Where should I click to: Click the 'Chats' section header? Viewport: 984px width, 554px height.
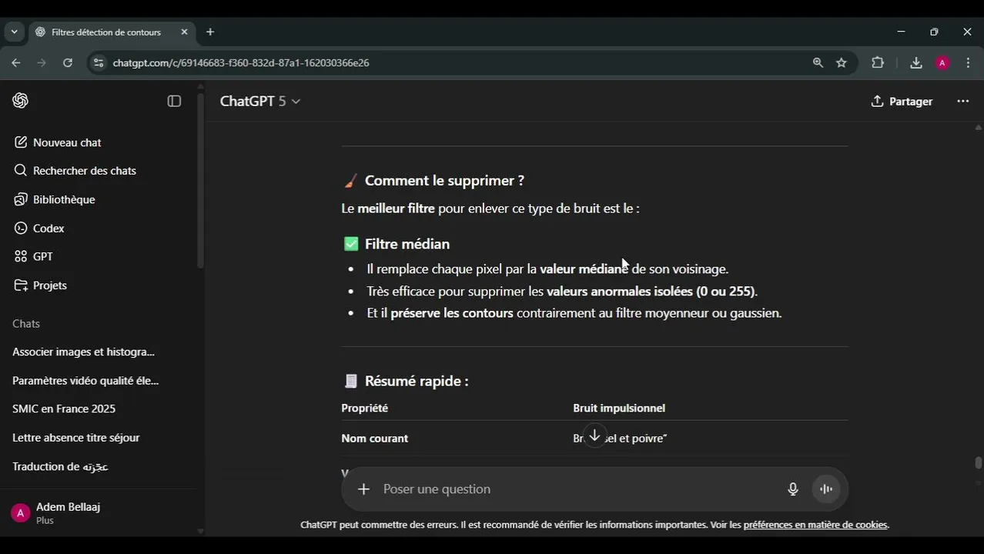[26, 324]
